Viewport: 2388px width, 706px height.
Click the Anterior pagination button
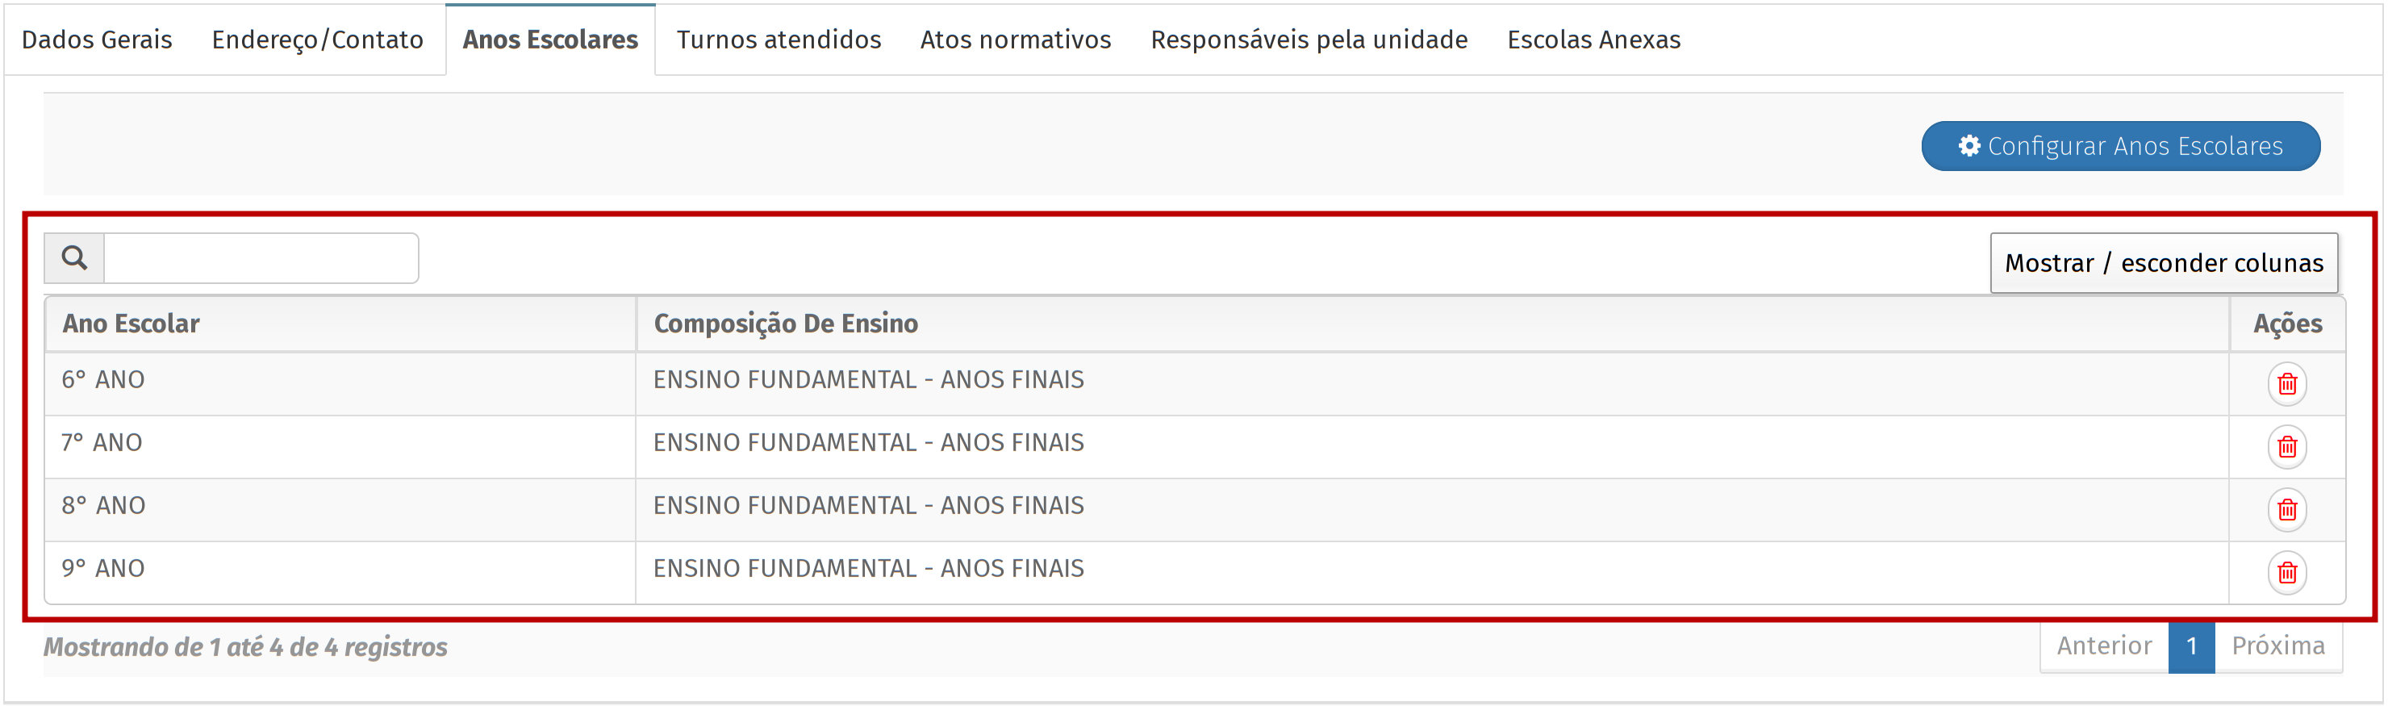pos(2103,645)
